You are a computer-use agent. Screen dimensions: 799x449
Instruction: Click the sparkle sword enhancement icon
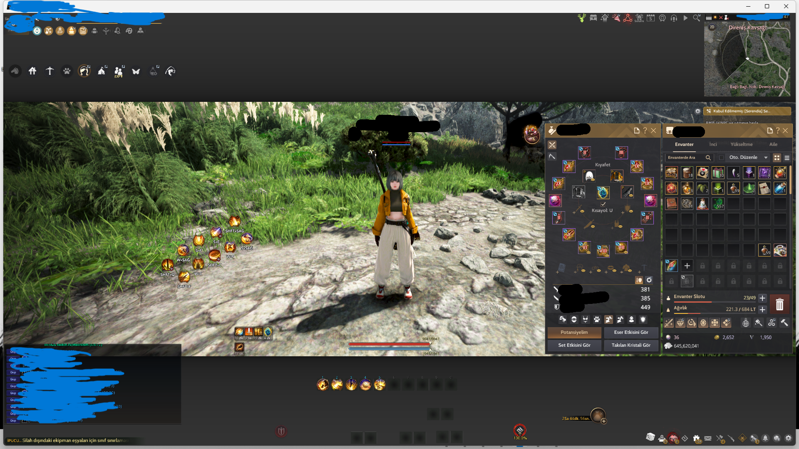(x=669, y=323)
